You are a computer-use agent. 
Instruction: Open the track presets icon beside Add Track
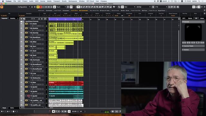pyautogui.click(x=24, y=19)
